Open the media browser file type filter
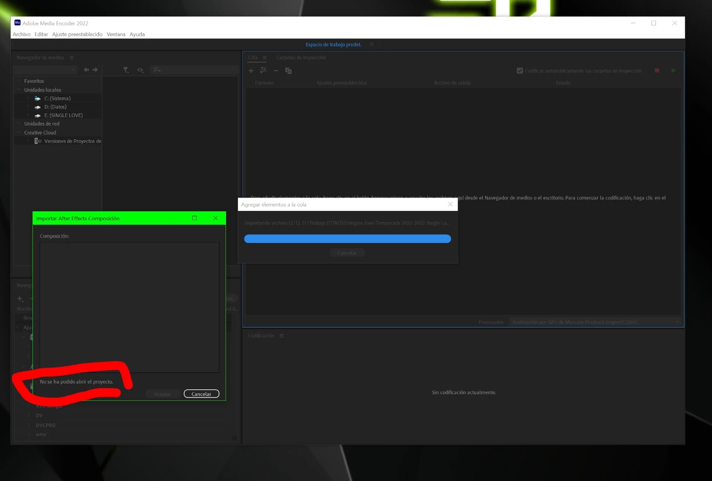Image resolution: width=712 pixels, height=481 pixels. [x=126, y=70]
